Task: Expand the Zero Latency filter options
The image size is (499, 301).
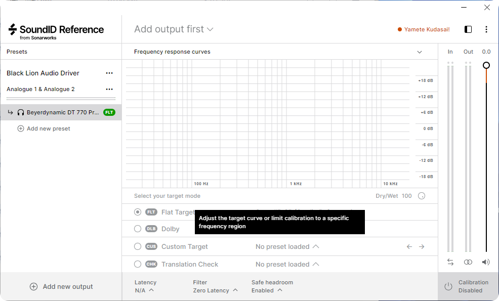Action: click(x=215, y=290)
